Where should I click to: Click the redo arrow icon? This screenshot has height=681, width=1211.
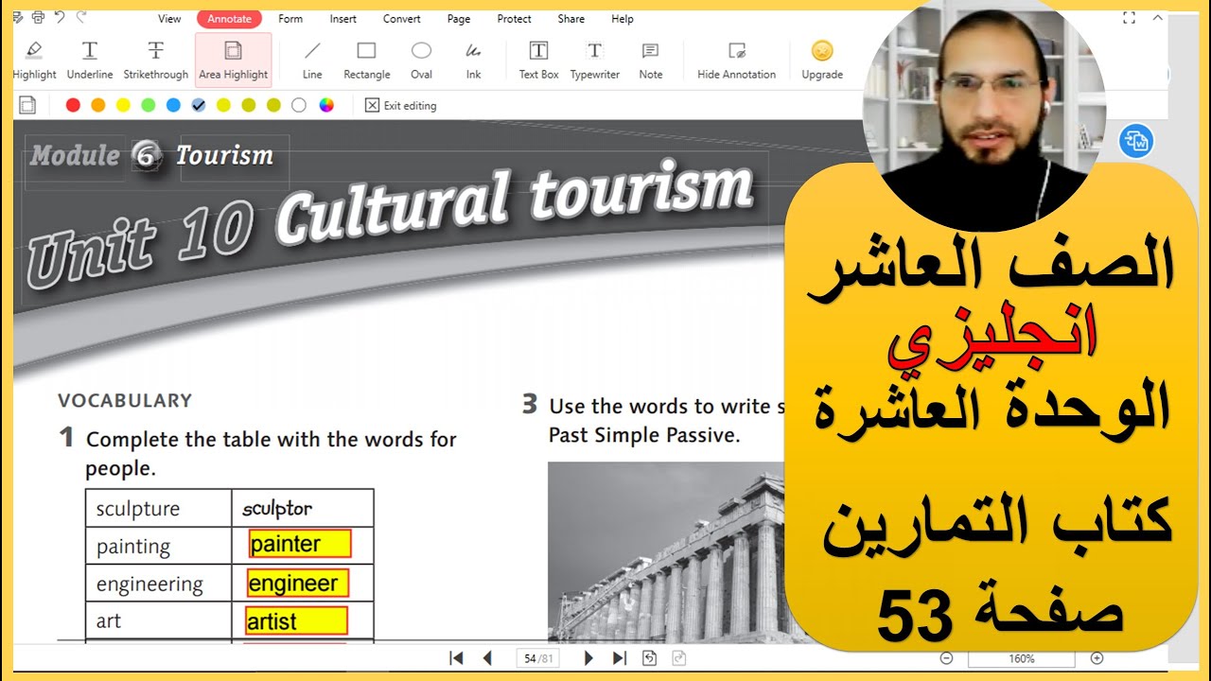click(x=81, y=17)
